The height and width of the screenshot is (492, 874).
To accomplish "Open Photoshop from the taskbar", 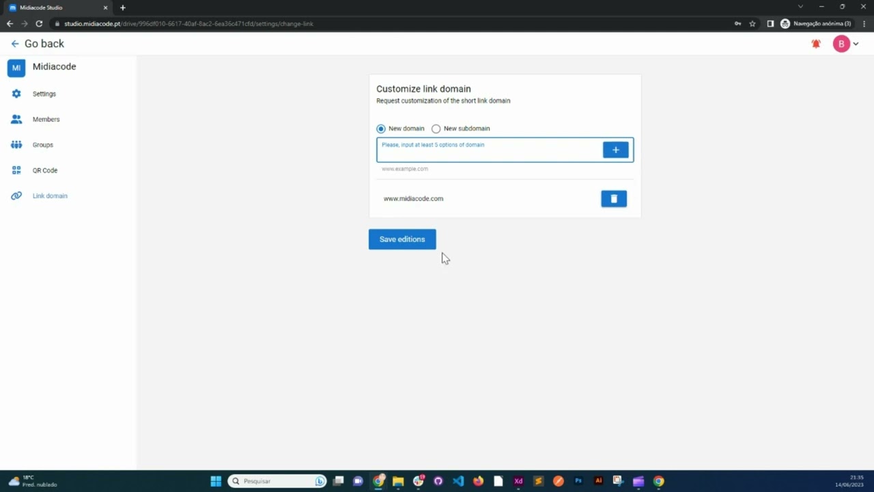I will click(x=578, y=481).
